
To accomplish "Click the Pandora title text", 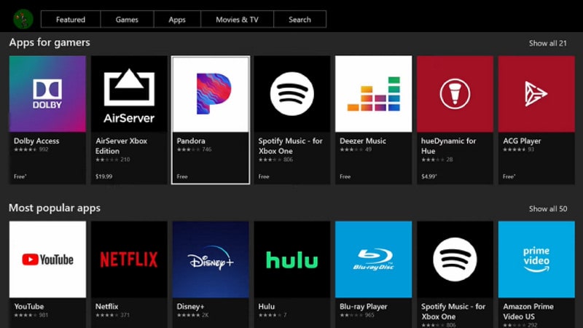I will [191, 141].
